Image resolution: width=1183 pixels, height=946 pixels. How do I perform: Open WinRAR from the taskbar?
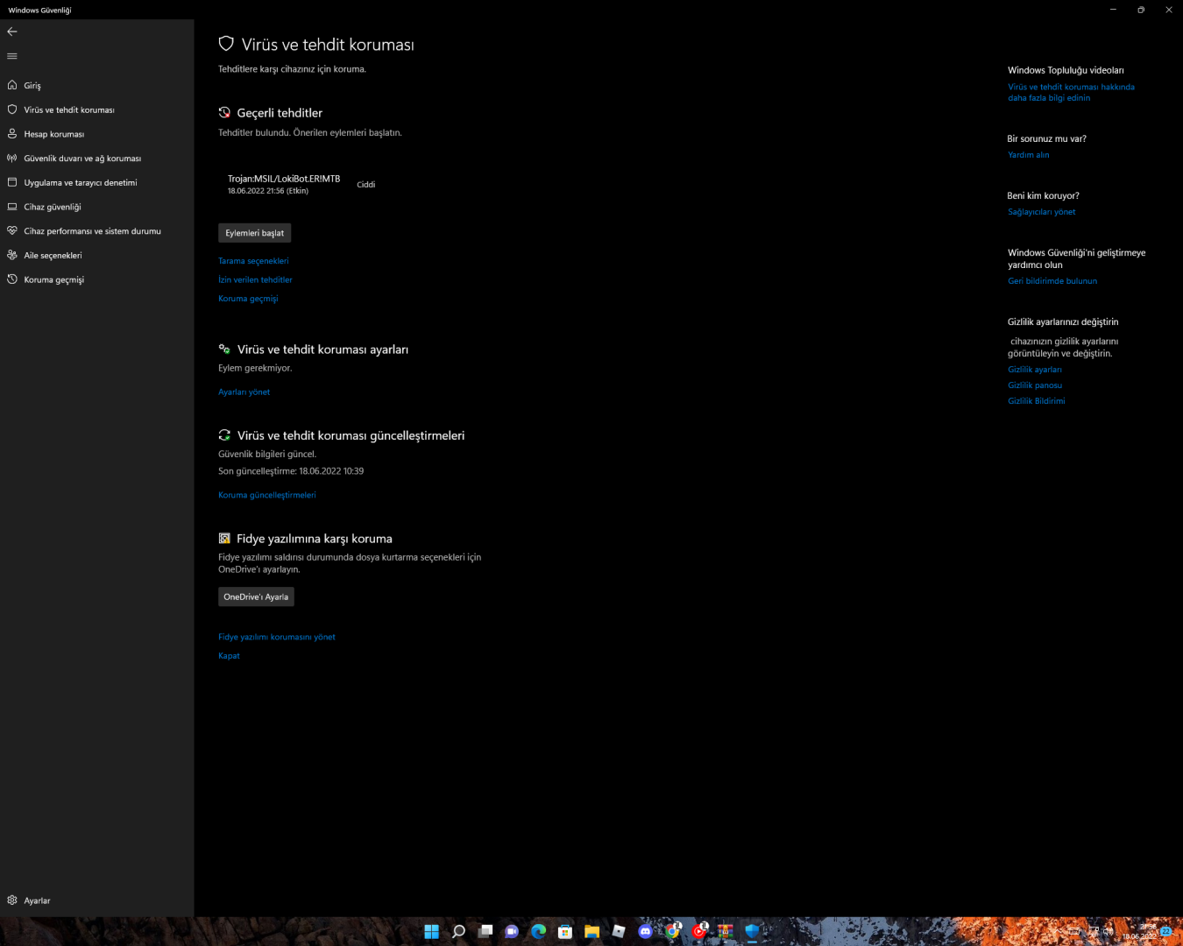tap(725, 931)
